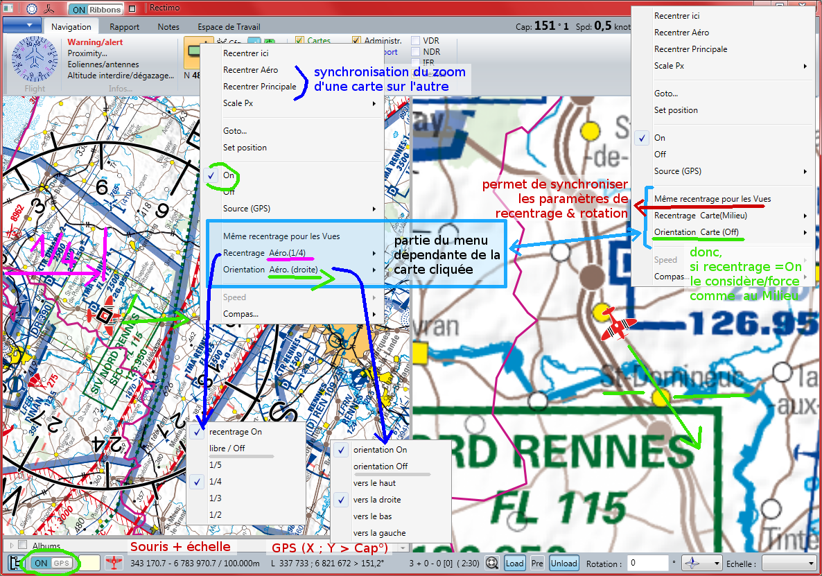Switch to the Navigation tab
This screenshot has height=576, width=822.
click(71, 27)
